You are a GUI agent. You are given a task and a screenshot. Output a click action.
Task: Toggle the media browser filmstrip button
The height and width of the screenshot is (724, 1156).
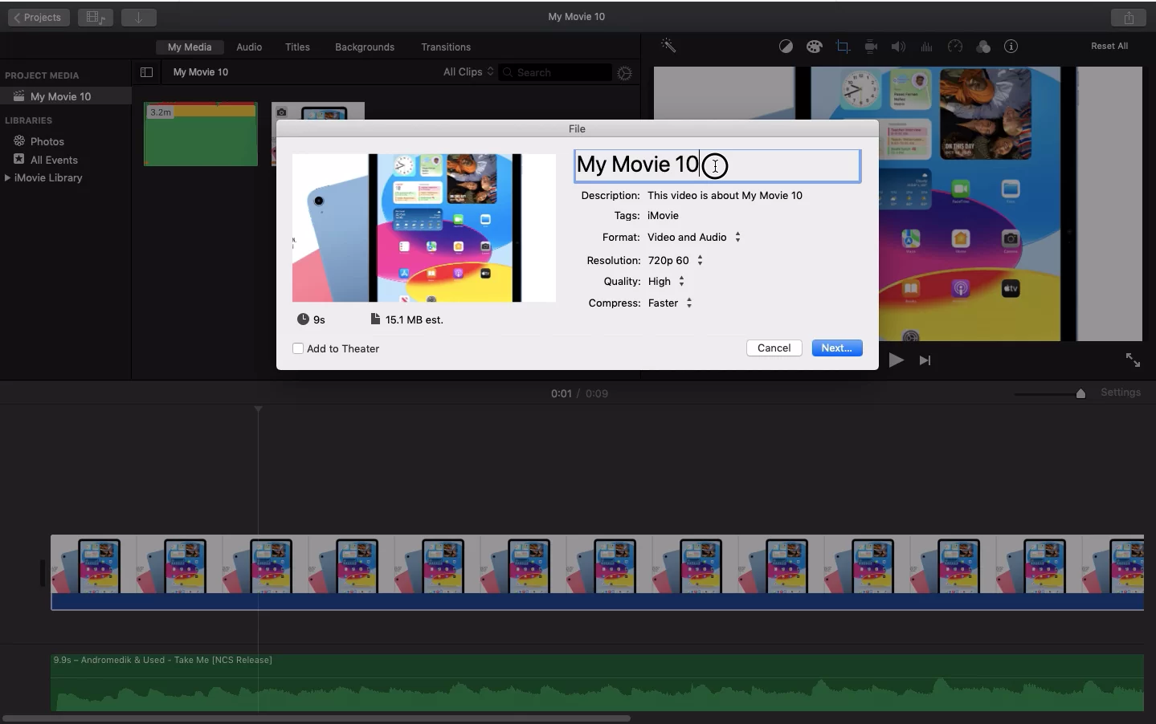coord(96,17)
